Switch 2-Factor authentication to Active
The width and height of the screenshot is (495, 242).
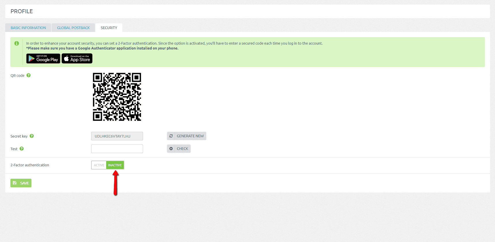point(99,165)
